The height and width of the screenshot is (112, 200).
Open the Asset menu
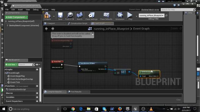pyautogui.click(x=20, y=10)
